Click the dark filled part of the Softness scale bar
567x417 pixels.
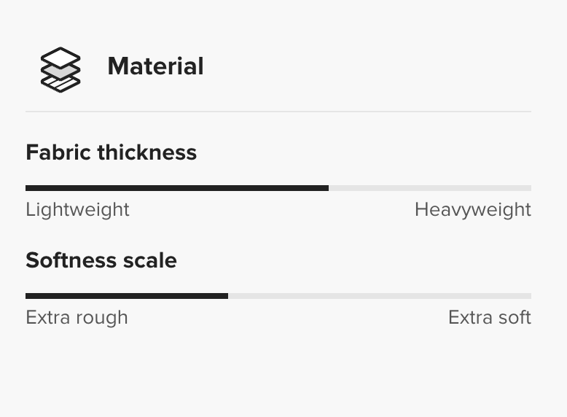pos(127,296)
